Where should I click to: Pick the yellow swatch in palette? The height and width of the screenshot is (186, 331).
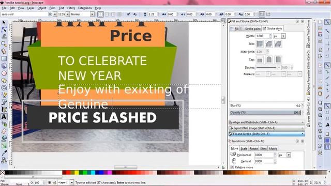pos(77,173)
